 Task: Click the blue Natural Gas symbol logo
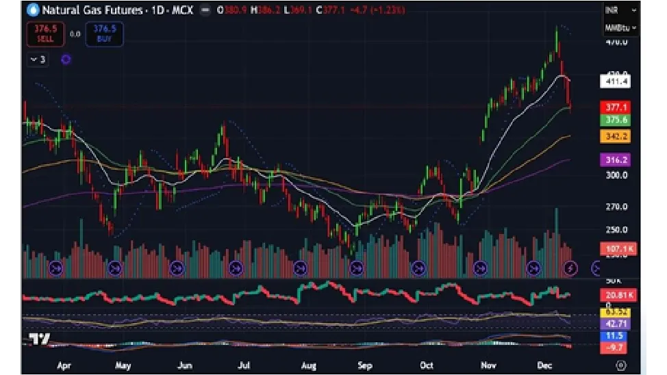click(x=33, y=10)
